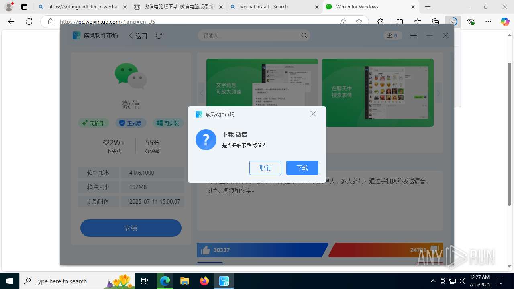514x289 pixels.
Task: Click the blue 安装 install button
Action: [x=131, y=228]
